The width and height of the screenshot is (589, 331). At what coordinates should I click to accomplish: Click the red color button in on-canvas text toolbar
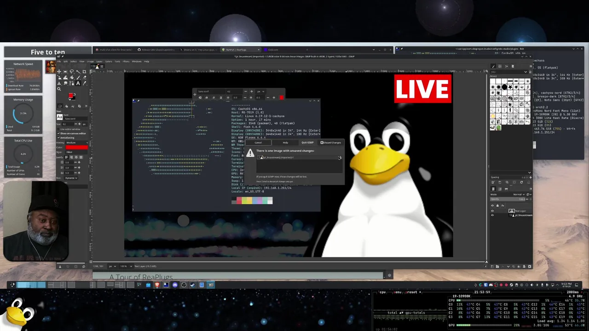click(x=281, y=97)
